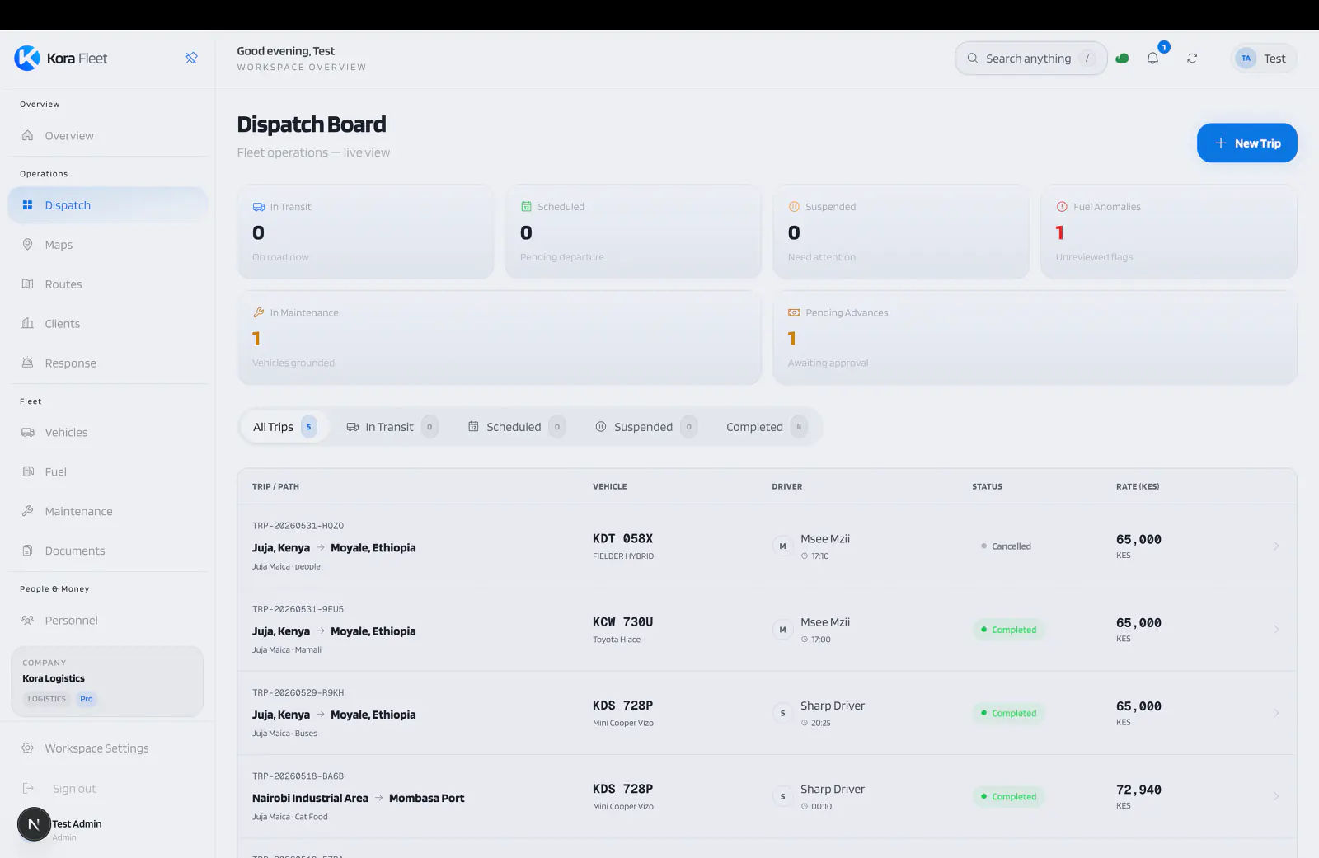
Task: Expand the cancelled trip row chevron
Action: [x=1275, y=546]
